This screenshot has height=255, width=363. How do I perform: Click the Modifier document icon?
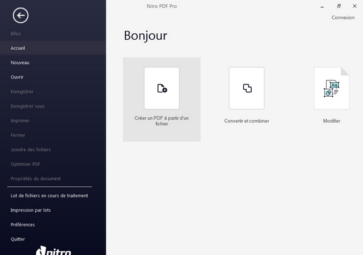pos(331,88)
